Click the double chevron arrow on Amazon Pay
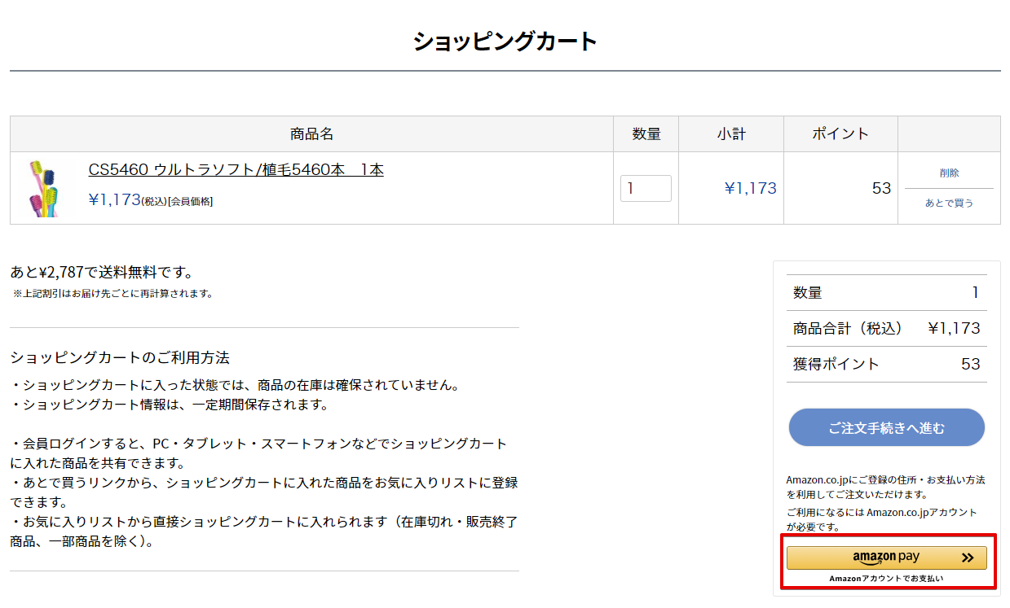The height and width of the screenshot is (608, 1010). (x=968, y=558)
